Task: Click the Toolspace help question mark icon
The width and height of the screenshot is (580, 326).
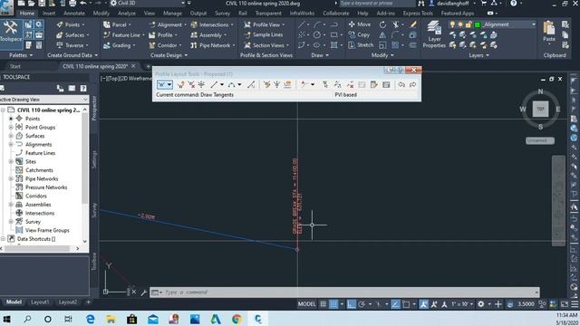Action: pos(83,88)
